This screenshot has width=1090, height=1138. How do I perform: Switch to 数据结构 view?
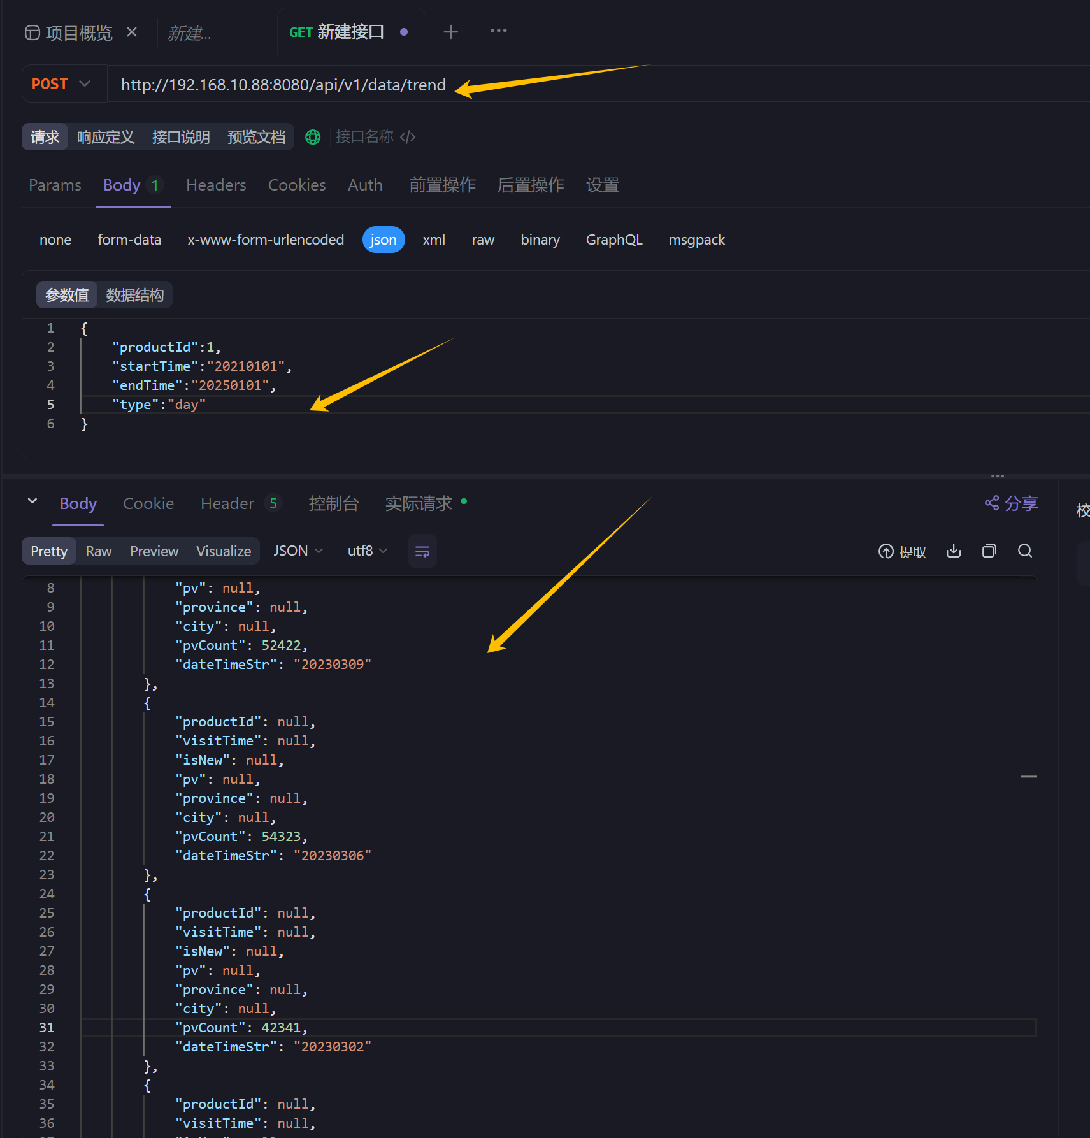click(x=135, y=295)
